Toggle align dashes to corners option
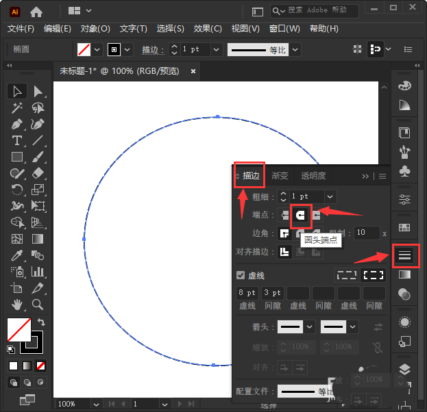This screenshot has width=427, height=412. click(373, 275)
